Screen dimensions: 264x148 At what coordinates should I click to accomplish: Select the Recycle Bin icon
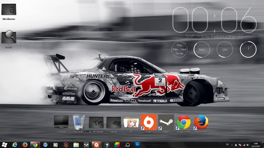(79, 122)
